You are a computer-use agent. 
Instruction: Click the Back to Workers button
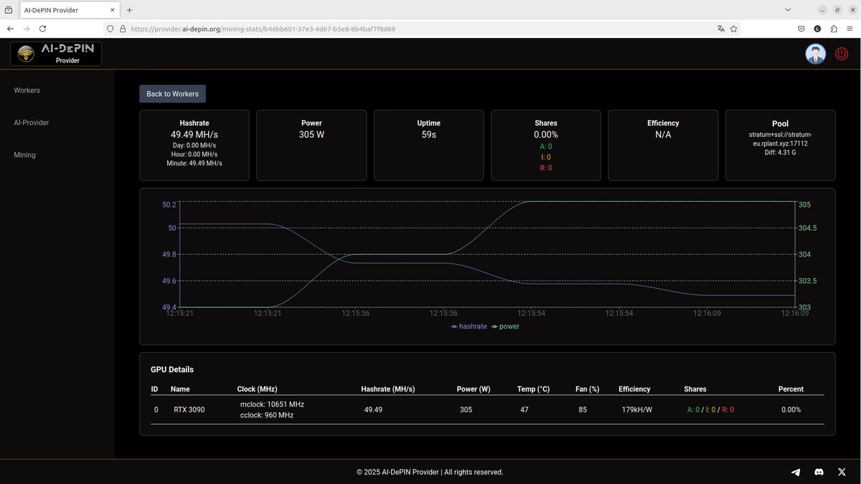(172, 94)
